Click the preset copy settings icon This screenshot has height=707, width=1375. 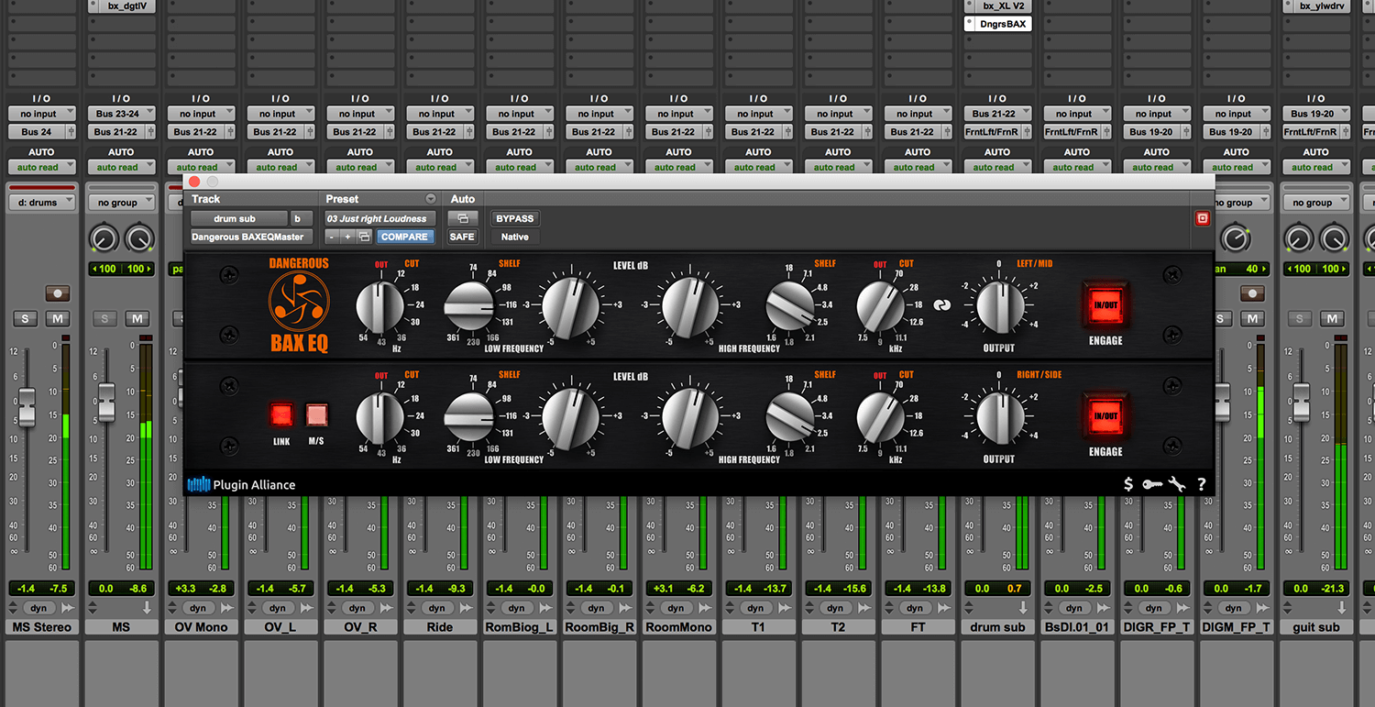click(x=364, y=237)
